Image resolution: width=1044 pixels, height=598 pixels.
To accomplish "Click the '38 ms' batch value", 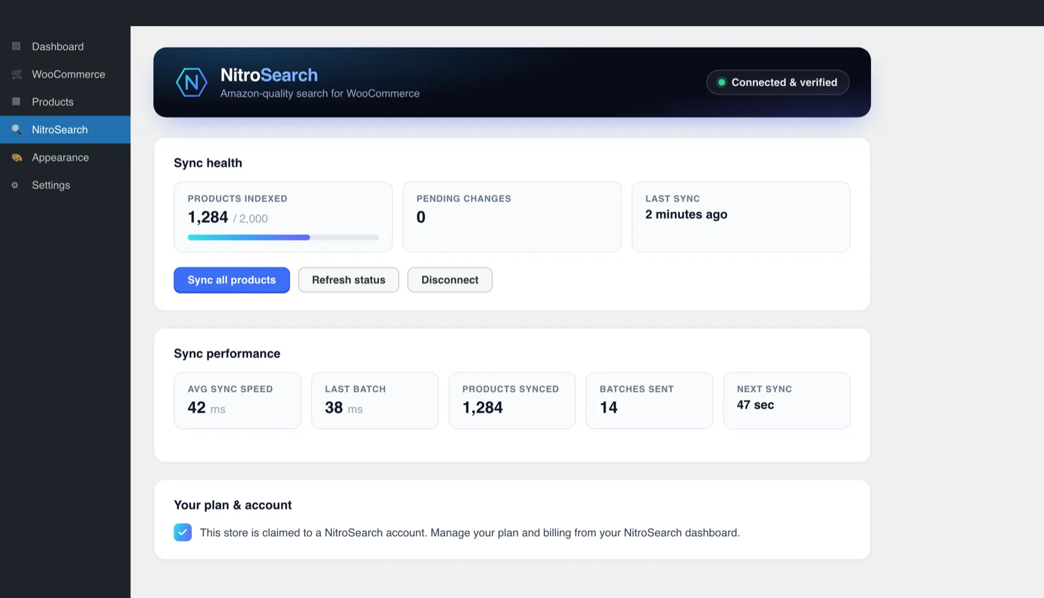I will tap(344, 408).
